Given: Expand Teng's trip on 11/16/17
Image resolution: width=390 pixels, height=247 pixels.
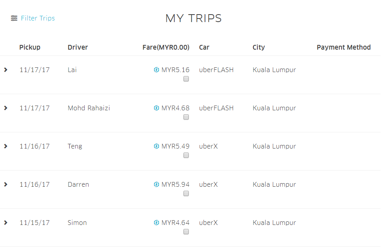Looking at the screenshot, I should pos(6,146).
